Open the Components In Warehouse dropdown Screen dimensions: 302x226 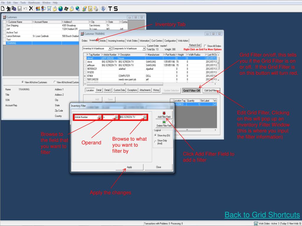[144, 49]
